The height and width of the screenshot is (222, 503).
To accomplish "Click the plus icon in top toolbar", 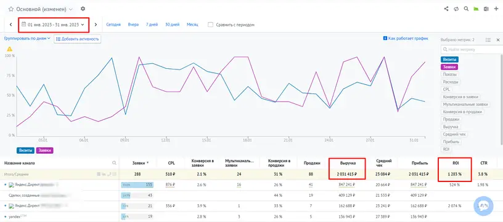I will (x=497, y=9).
